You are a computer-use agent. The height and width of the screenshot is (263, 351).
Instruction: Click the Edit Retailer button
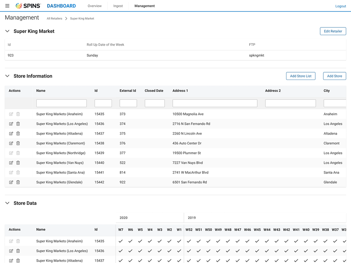(333, 31)
